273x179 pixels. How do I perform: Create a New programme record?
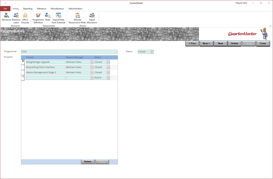220,44
